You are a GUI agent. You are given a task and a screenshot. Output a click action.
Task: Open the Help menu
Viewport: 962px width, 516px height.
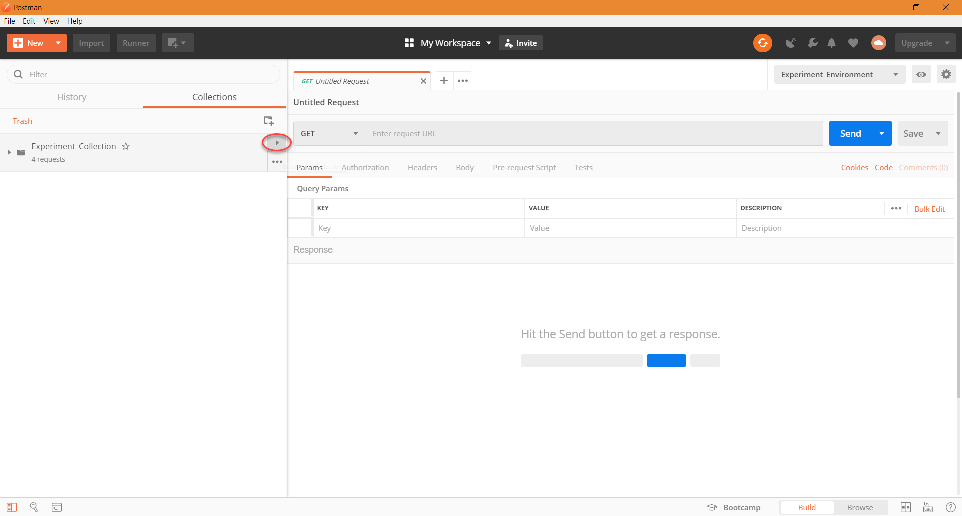(75, 21)
